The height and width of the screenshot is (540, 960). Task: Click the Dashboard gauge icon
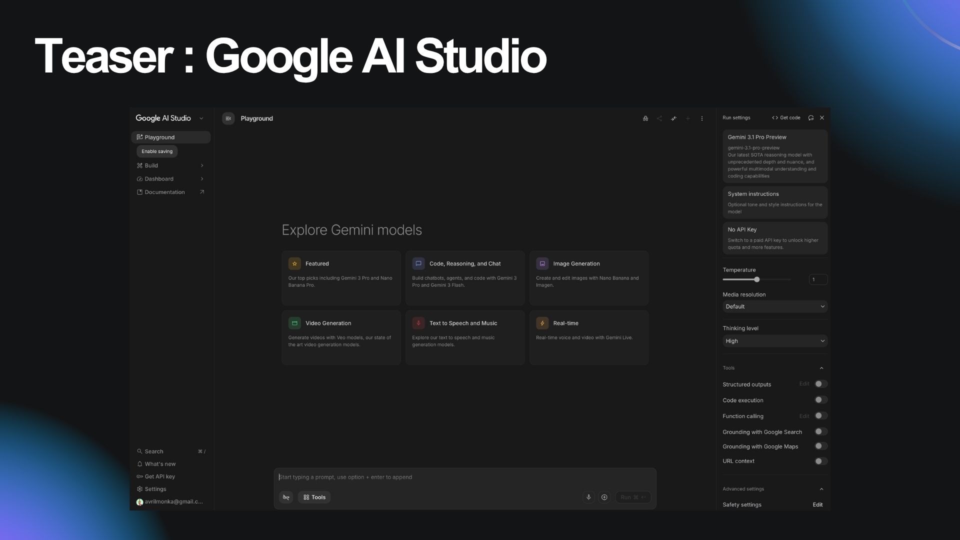139,179
